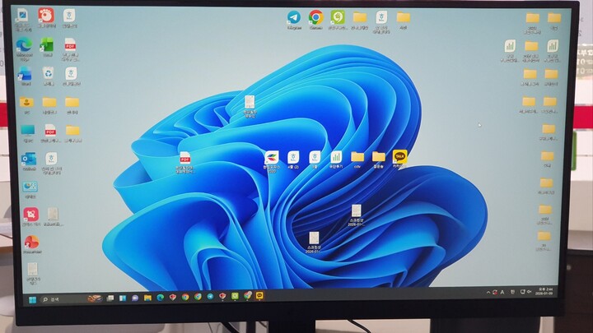593x333 pixels.
Task: Open the green circular app next to Chrome
Action: (337, 17)
